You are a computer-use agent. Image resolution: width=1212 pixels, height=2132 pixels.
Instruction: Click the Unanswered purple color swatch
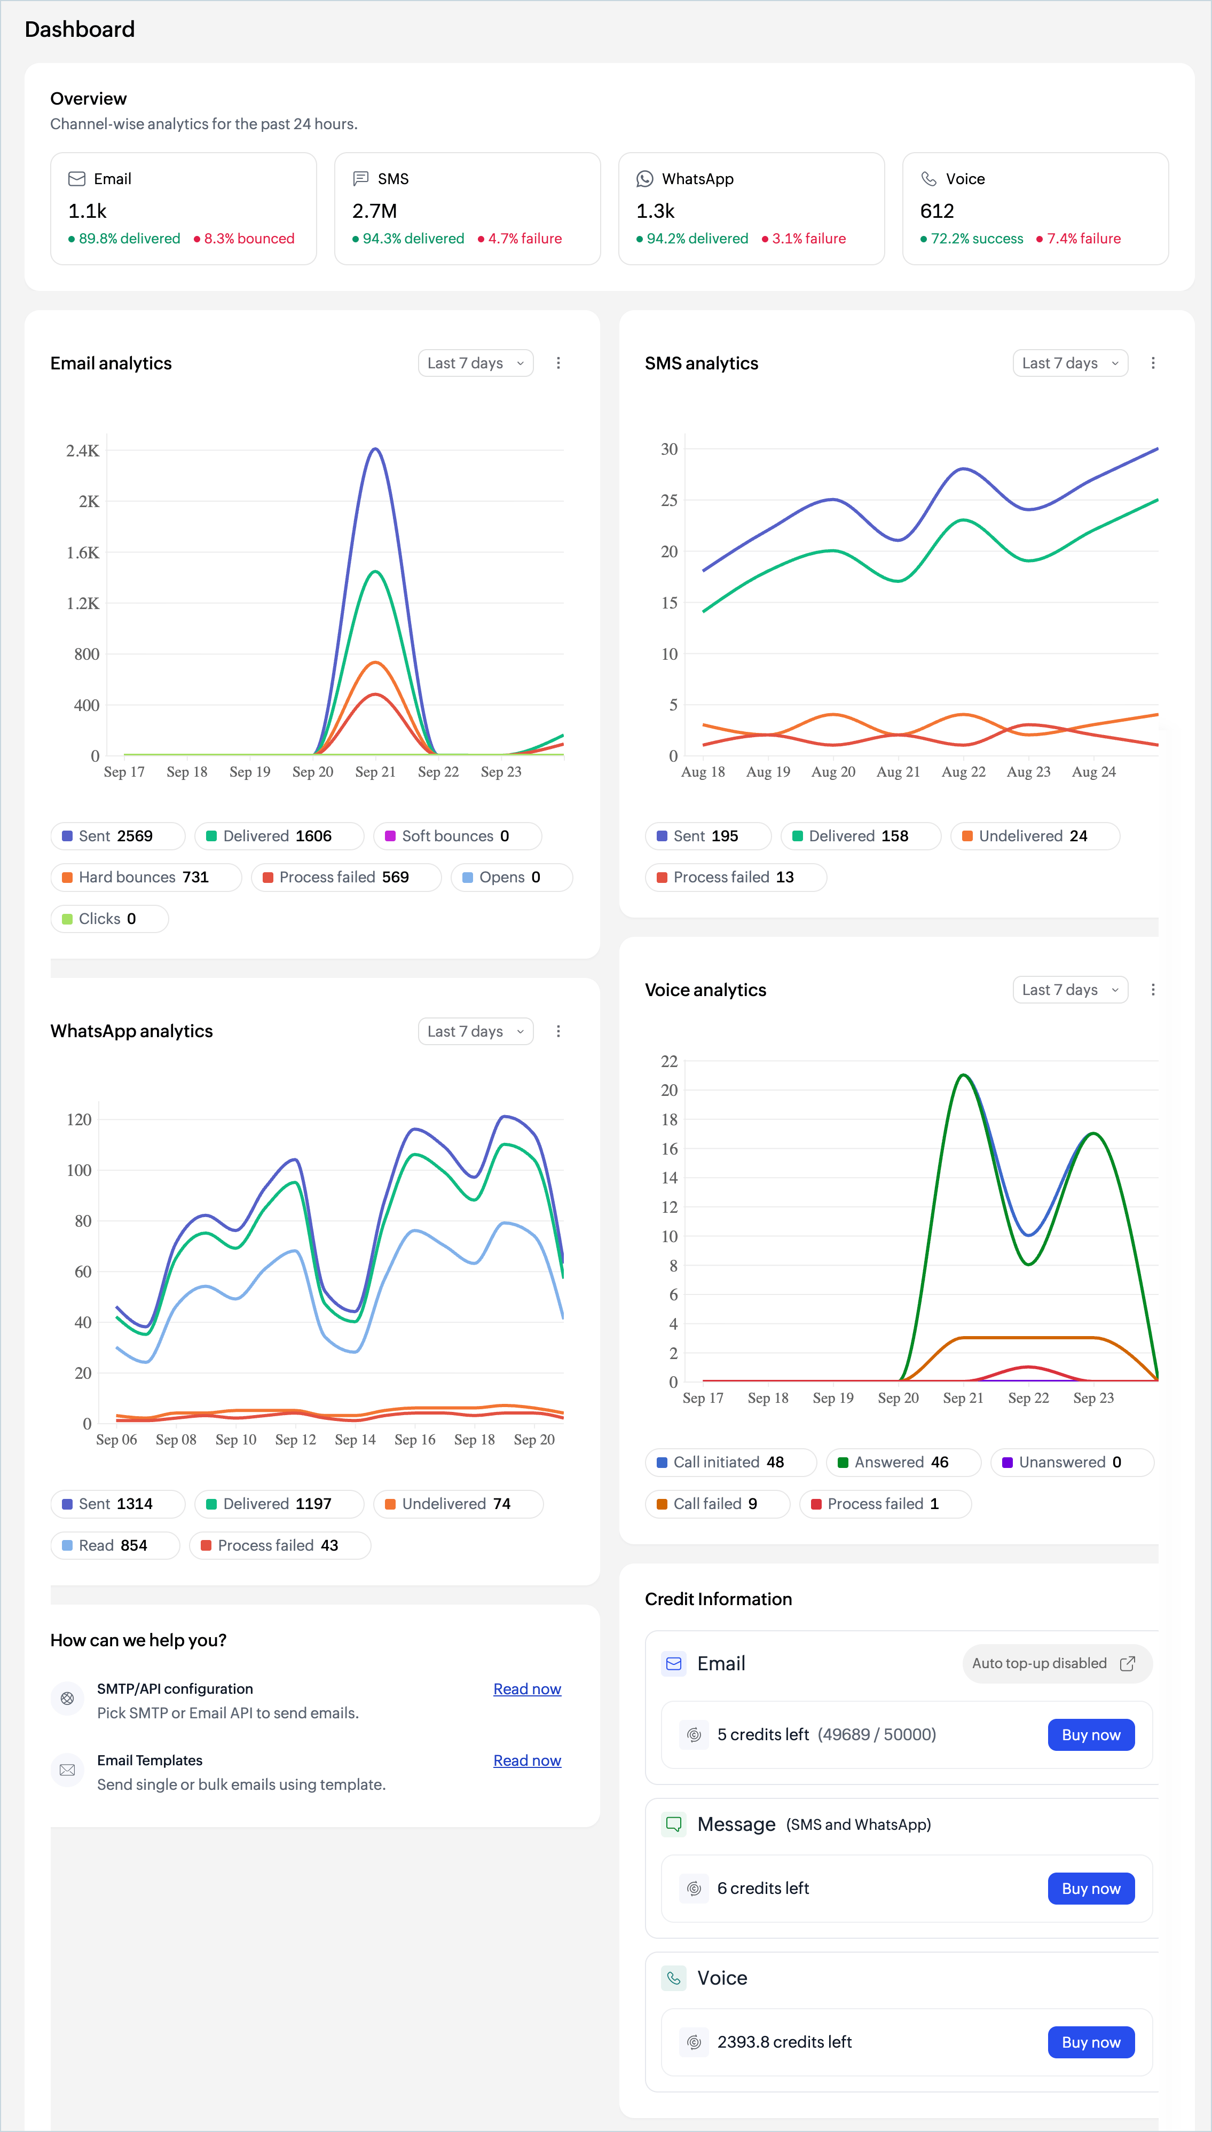point(1007,1462)
